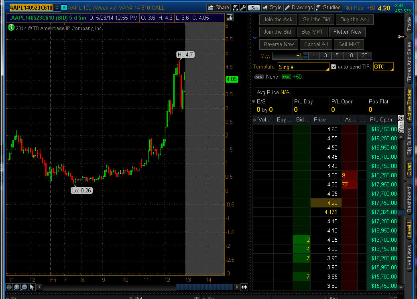Screen dimensions: 417x299
Task: Set quantity preset to 3
Action: coord(325,55)
